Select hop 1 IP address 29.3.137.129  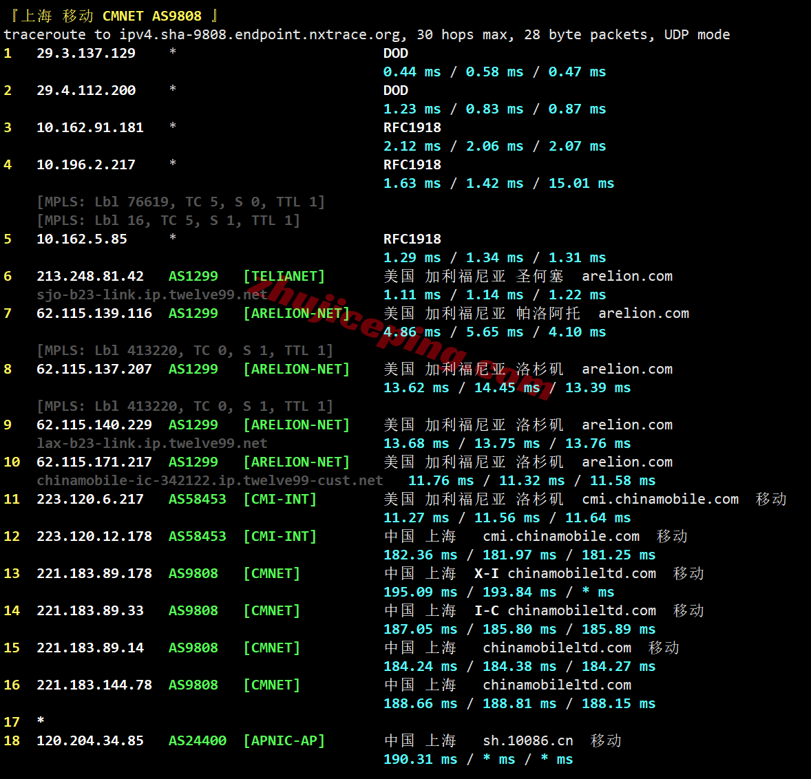86,53
